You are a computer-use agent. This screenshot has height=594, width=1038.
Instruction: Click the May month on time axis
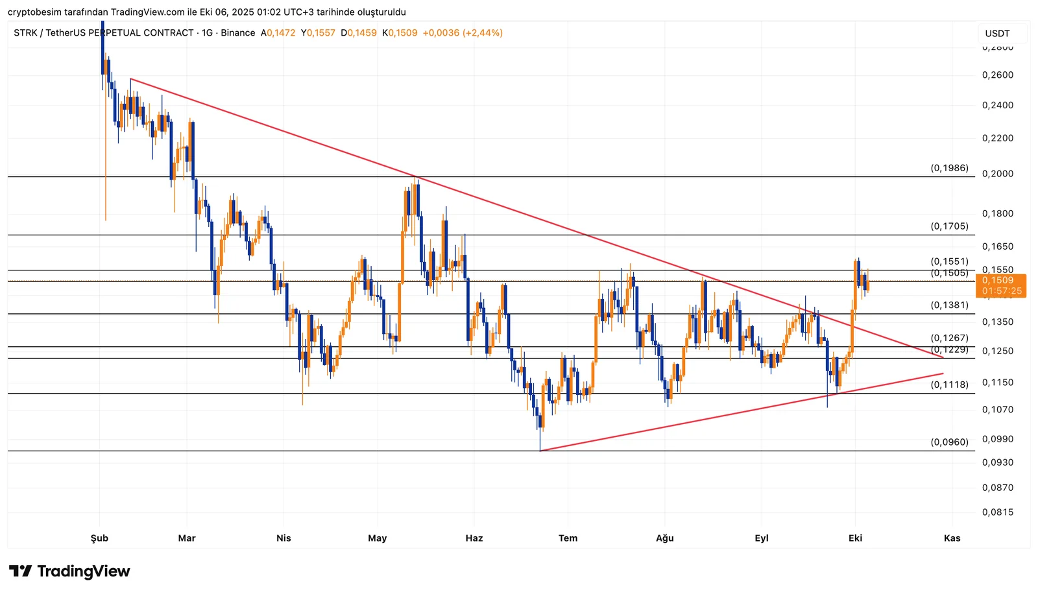click(377, 538)
